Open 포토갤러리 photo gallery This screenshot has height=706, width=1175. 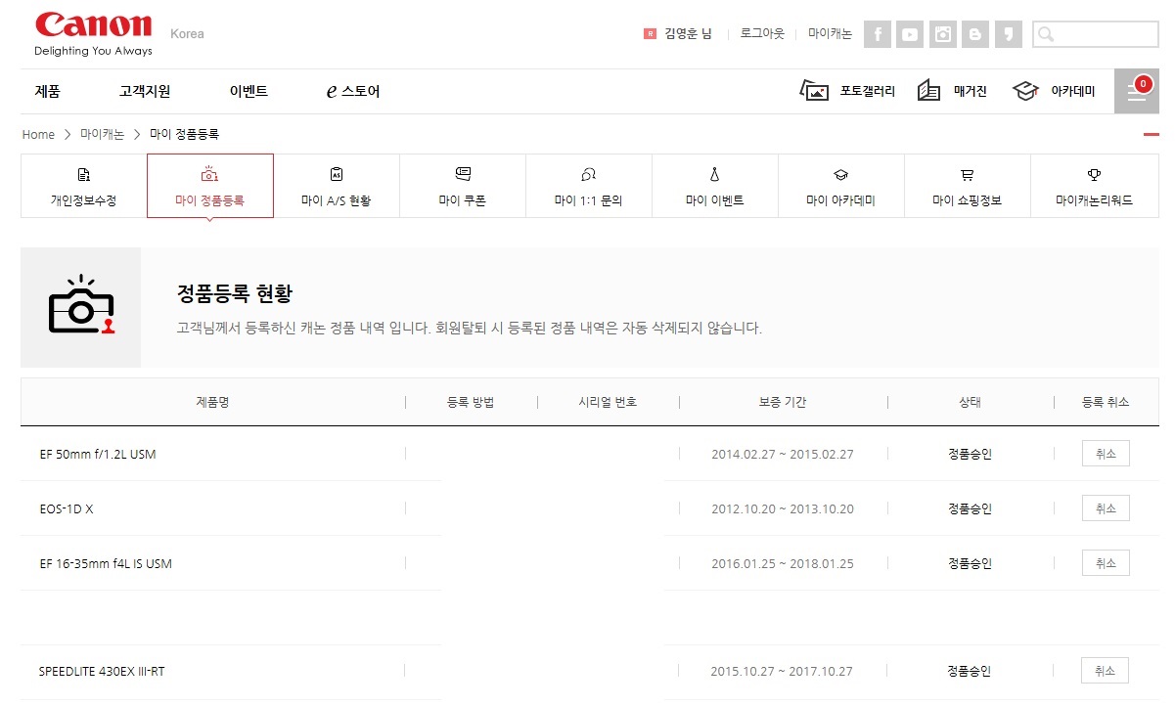point(847,91)
